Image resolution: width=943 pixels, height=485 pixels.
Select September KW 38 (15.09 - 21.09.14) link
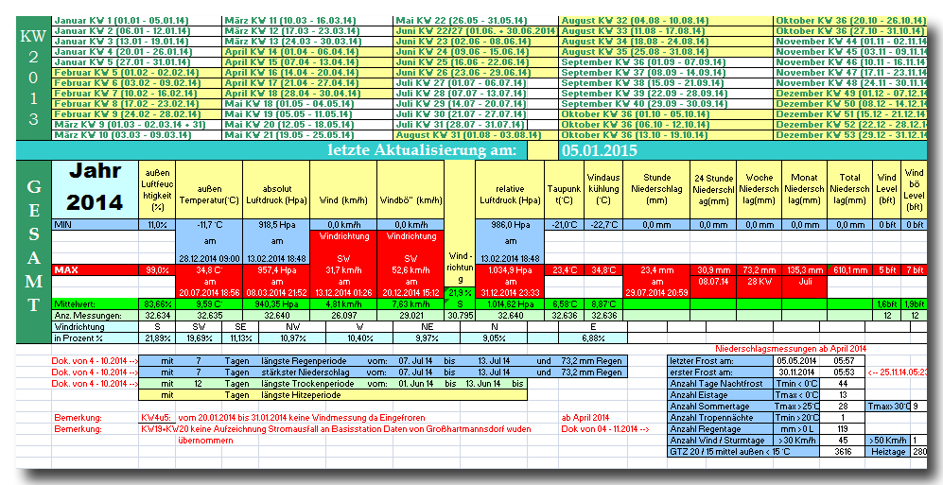pyautogui.click(x=643, y=83)
